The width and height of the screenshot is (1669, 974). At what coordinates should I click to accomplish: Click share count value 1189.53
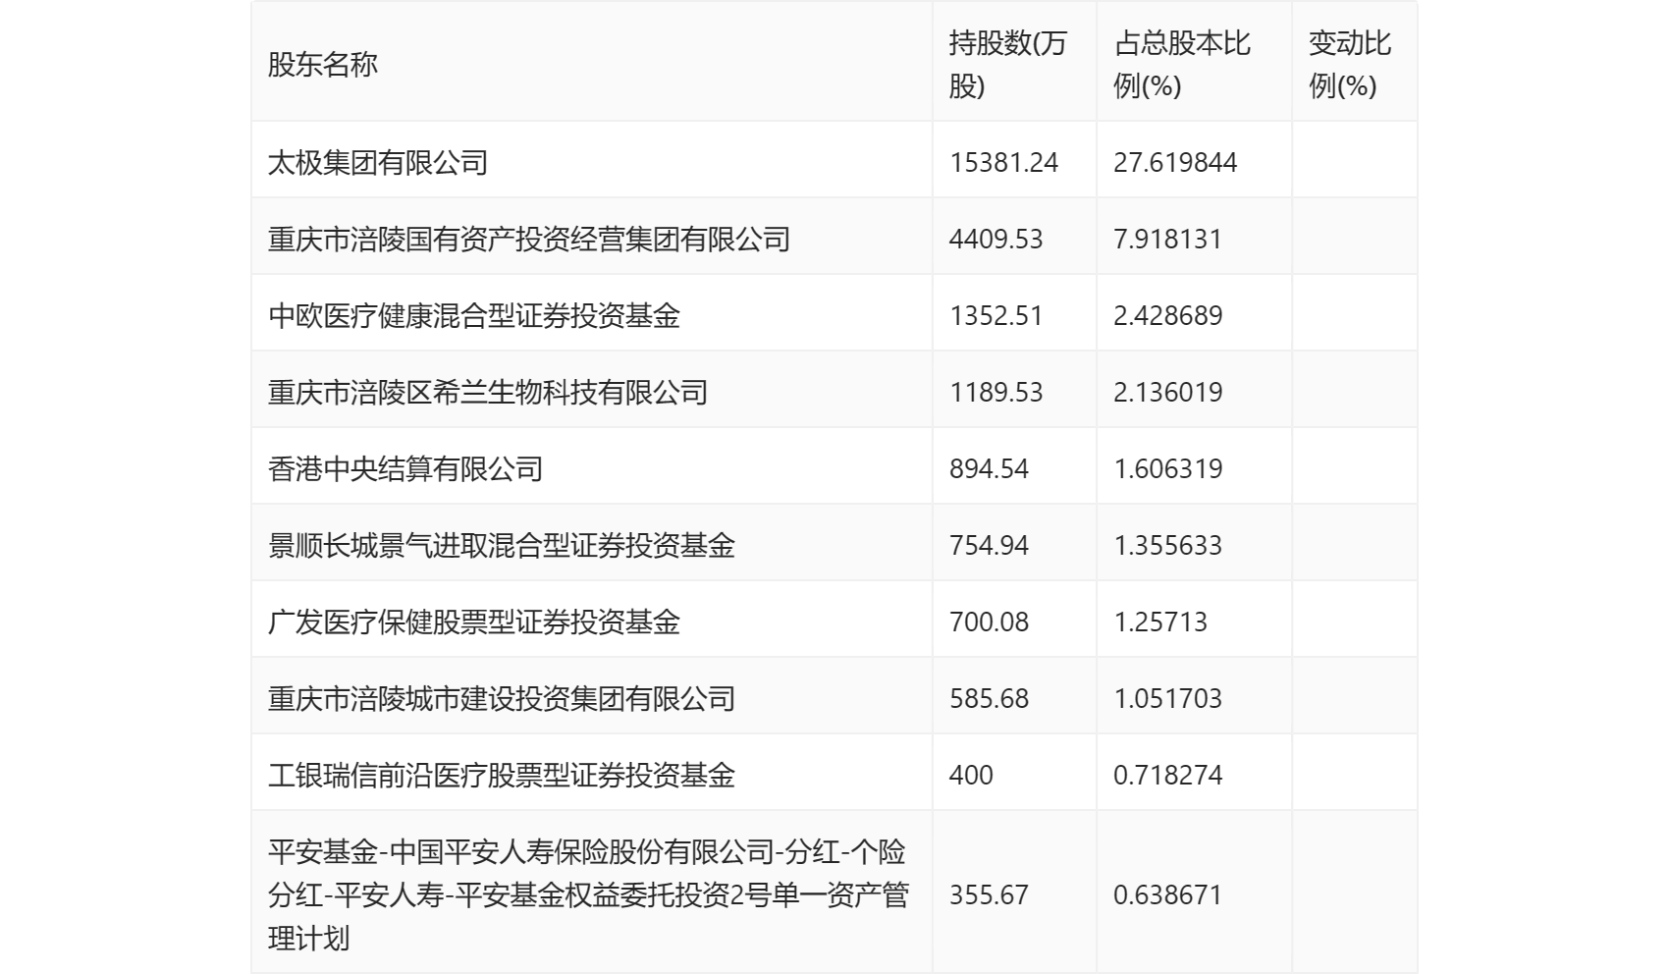pyautogui.click(x=996, y=392)
